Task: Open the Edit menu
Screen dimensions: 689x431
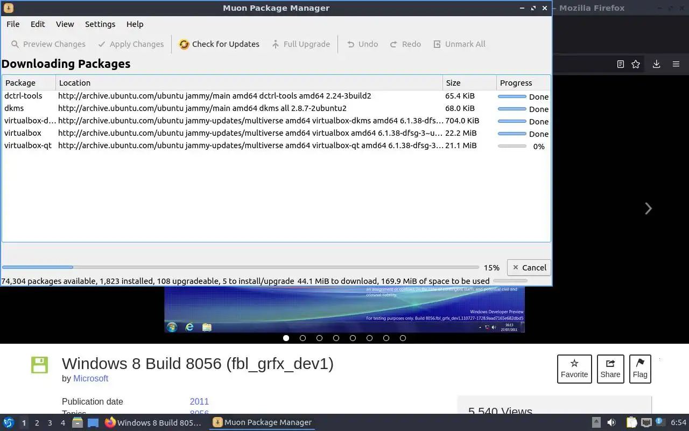Action: tap(38, 24)
